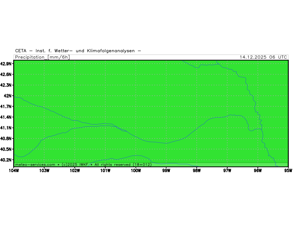Click the Precipitation_[mm/6h] label

(42, 57)
